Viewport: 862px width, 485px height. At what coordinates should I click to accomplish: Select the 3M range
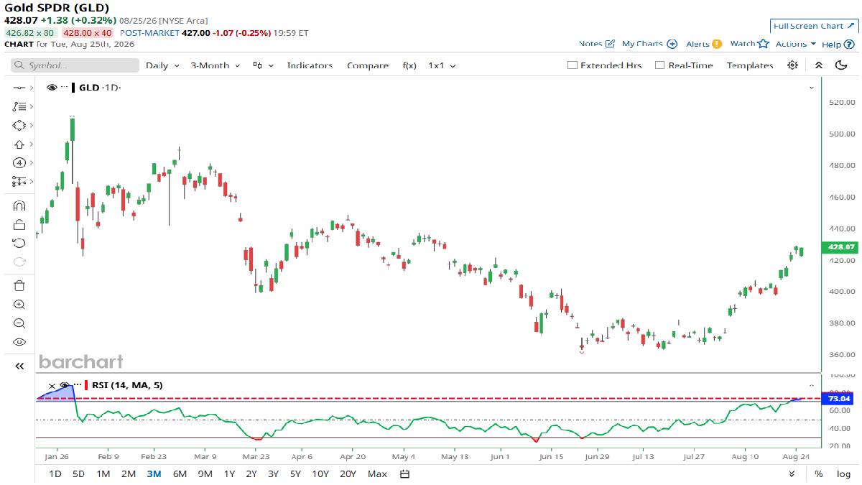pos(154,474)
